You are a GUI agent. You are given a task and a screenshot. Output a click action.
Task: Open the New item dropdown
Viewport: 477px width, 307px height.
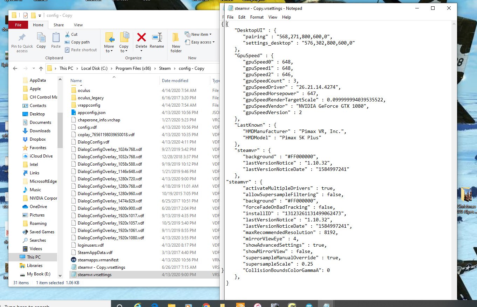click(x=198, y=34)
